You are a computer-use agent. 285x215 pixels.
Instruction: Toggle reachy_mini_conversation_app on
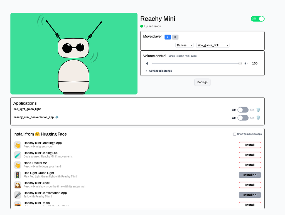(243, 118)
